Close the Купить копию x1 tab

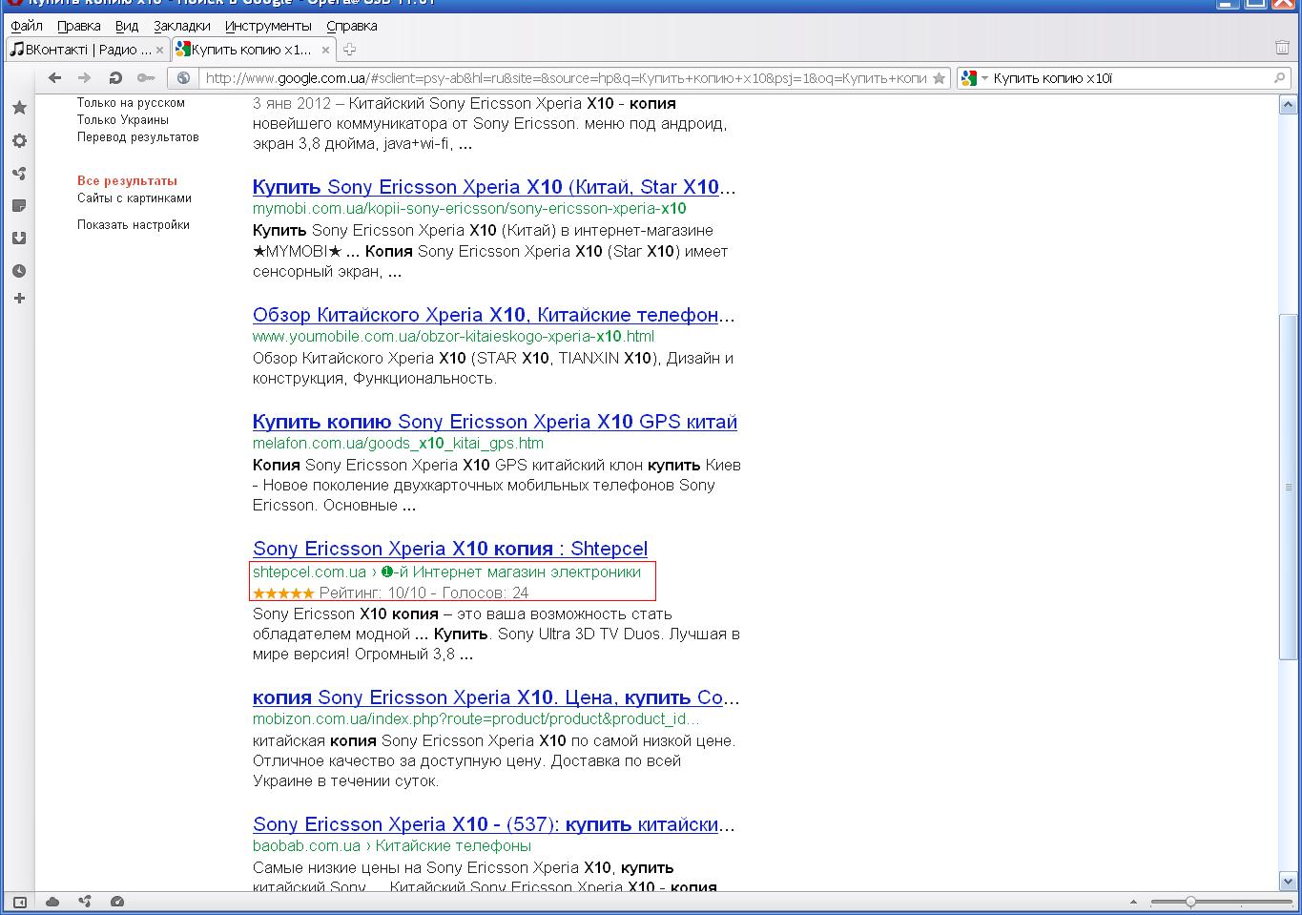point(325,50)
